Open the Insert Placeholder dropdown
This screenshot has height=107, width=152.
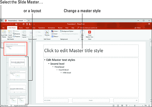(x=31, y=34)
